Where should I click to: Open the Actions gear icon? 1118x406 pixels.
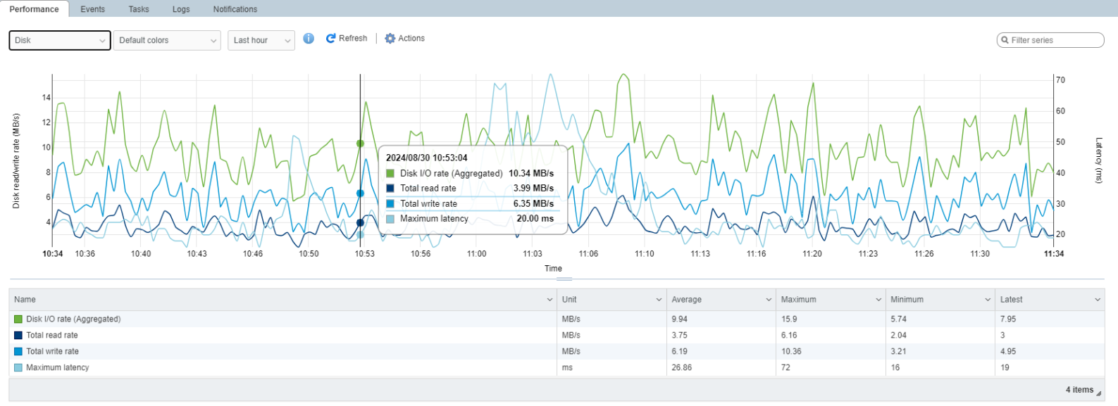tap(390, 39)
